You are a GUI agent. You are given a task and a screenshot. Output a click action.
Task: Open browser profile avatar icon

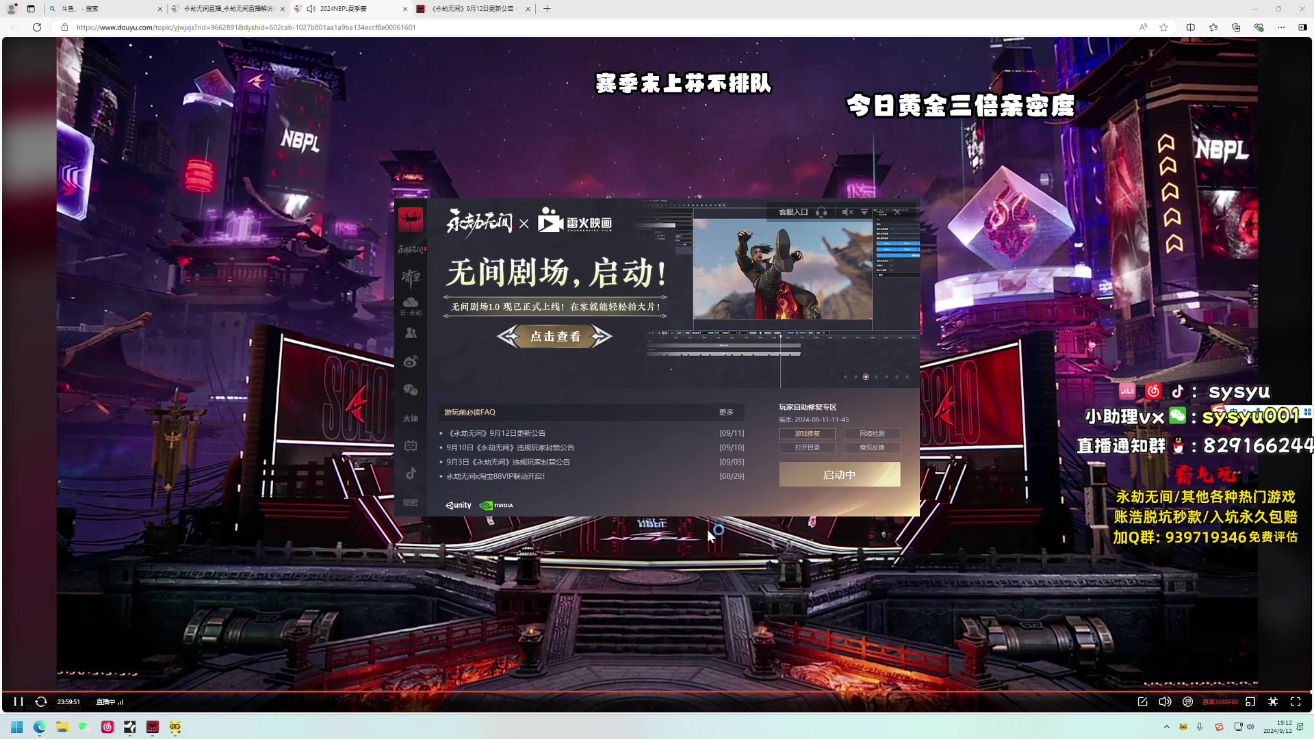point(11,9)
